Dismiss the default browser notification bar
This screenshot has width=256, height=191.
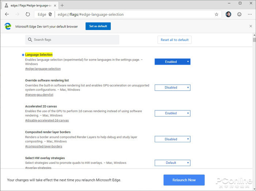tap(251, 26)
